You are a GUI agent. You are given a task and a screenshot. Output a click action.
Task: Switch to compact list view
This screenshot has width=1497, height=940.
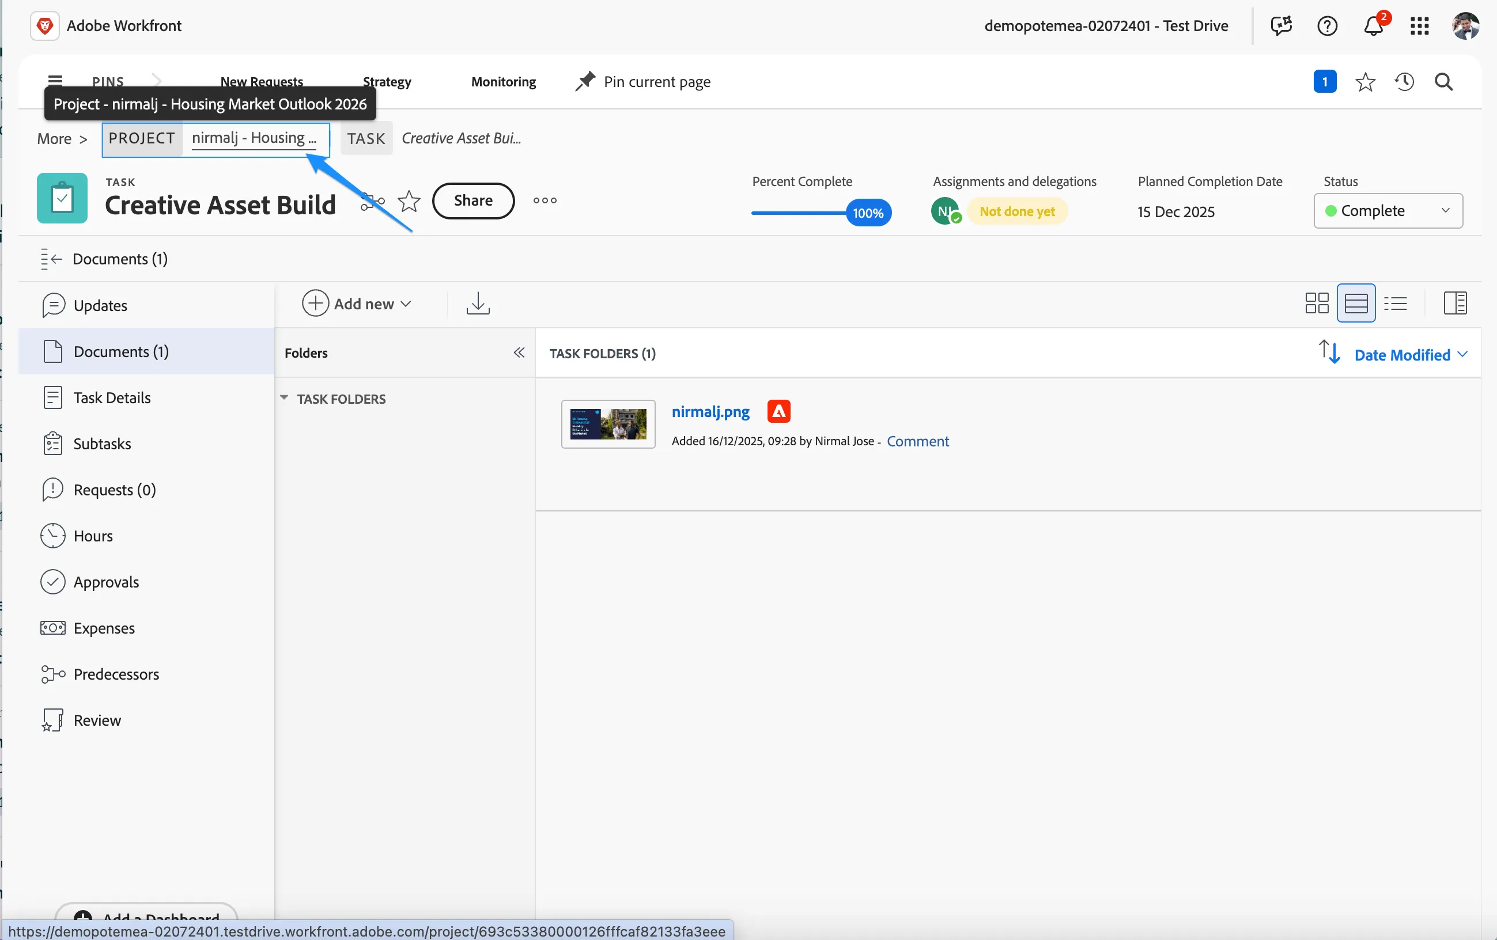tap(1396, 303)
